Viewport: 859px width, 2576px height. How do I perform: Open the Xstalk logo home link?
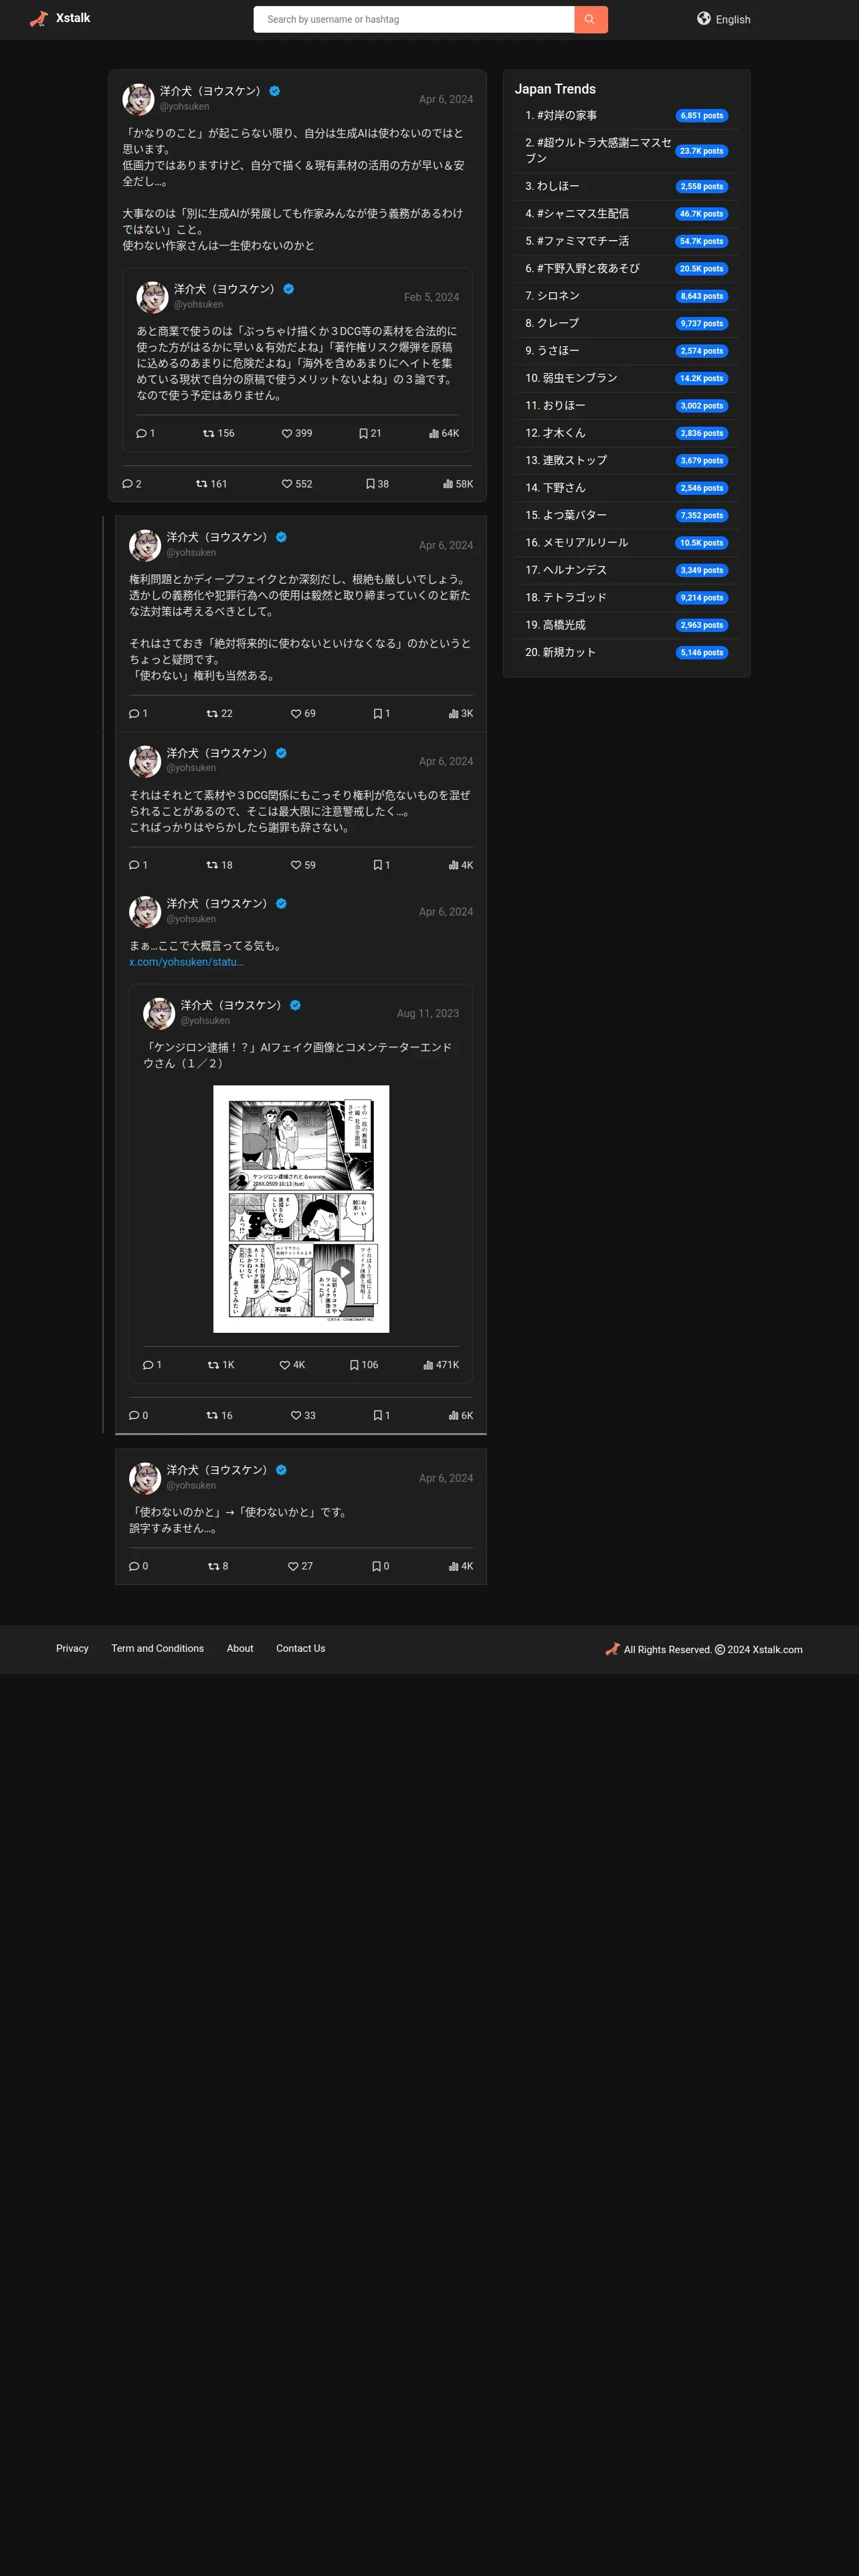pyautogui.click(x=60, y=18)
